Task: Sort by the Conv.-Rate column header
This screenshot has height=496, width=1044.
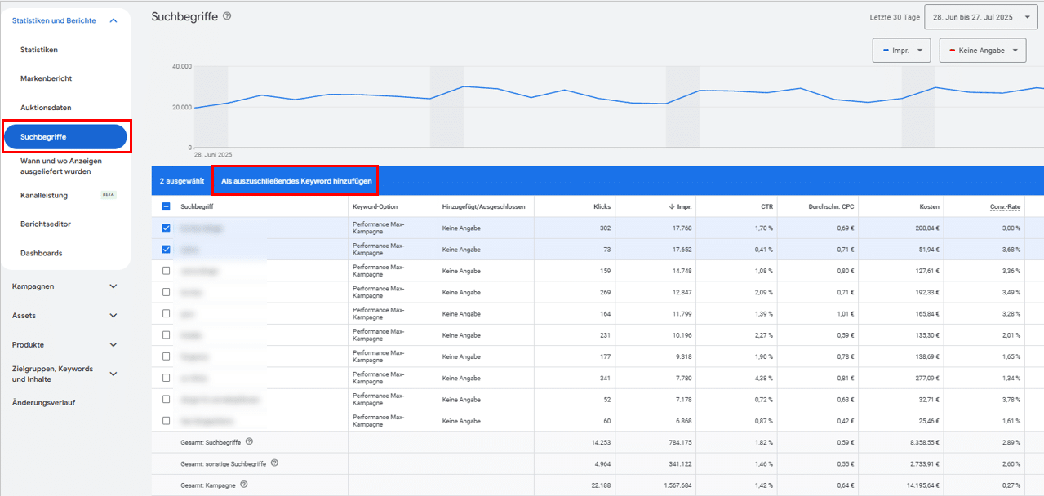Action: [1006, 207]
